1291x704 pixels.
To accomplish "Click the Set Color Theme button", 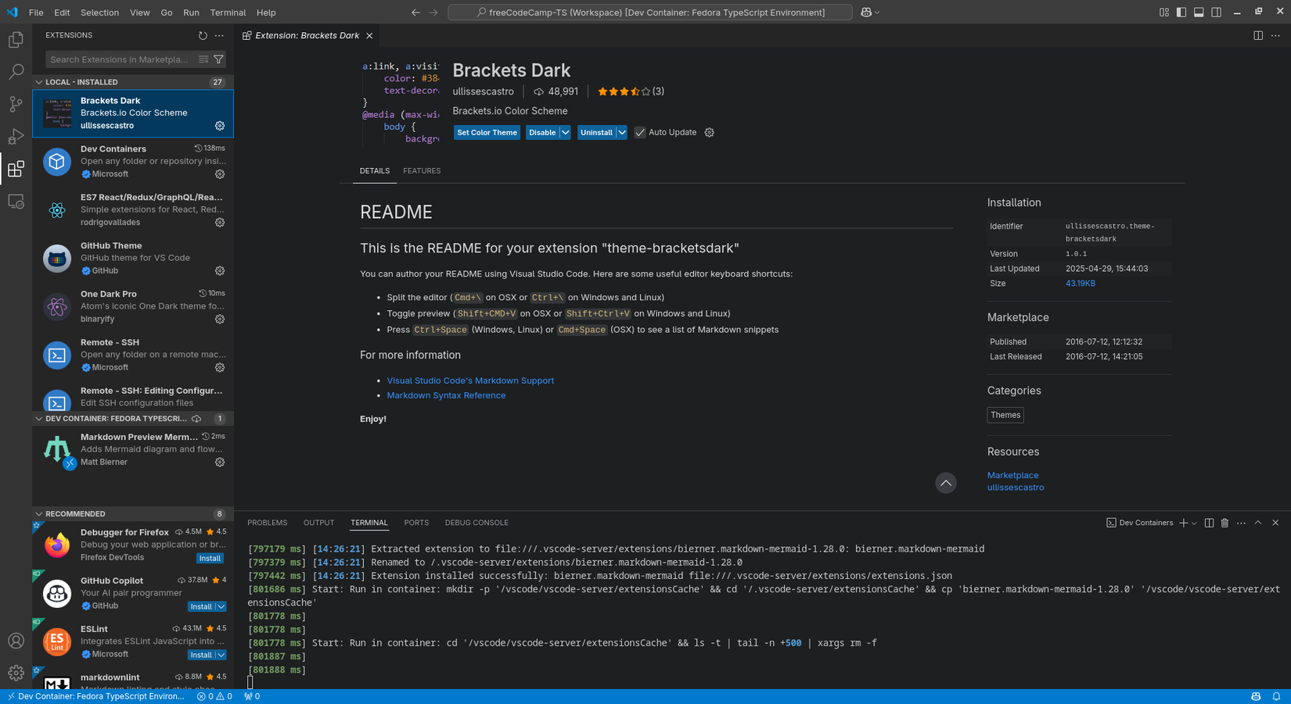I will pyautogui.click(x=486, y=132).
